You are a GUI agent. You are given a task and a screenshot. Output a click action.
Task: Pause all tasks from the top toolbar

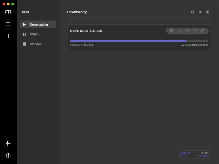click(208, 12)
